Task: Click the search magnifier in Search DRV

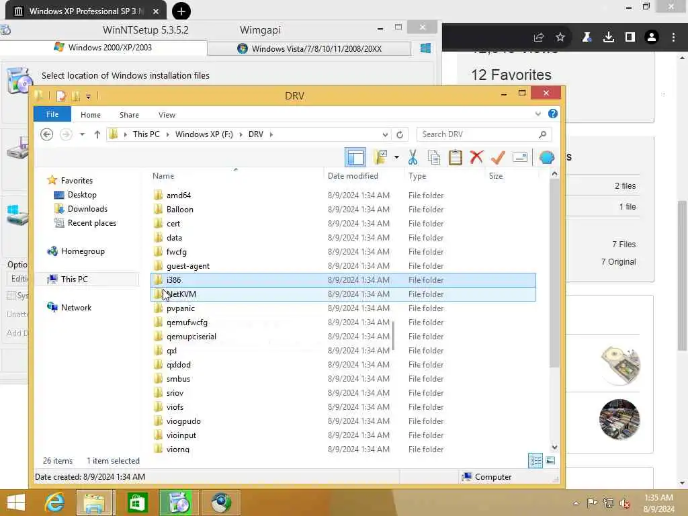Action: tap(542, 134)
